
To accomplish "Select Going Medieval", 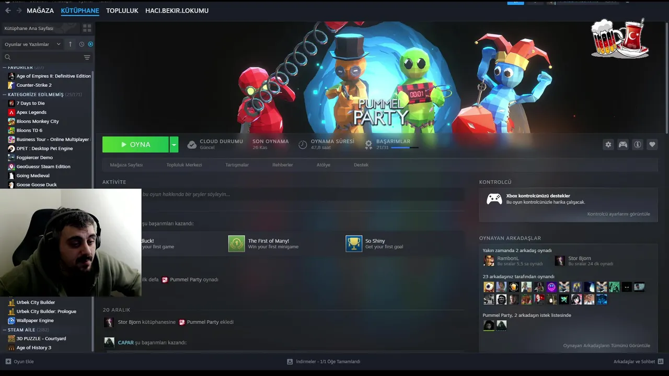I will [33, 175].
